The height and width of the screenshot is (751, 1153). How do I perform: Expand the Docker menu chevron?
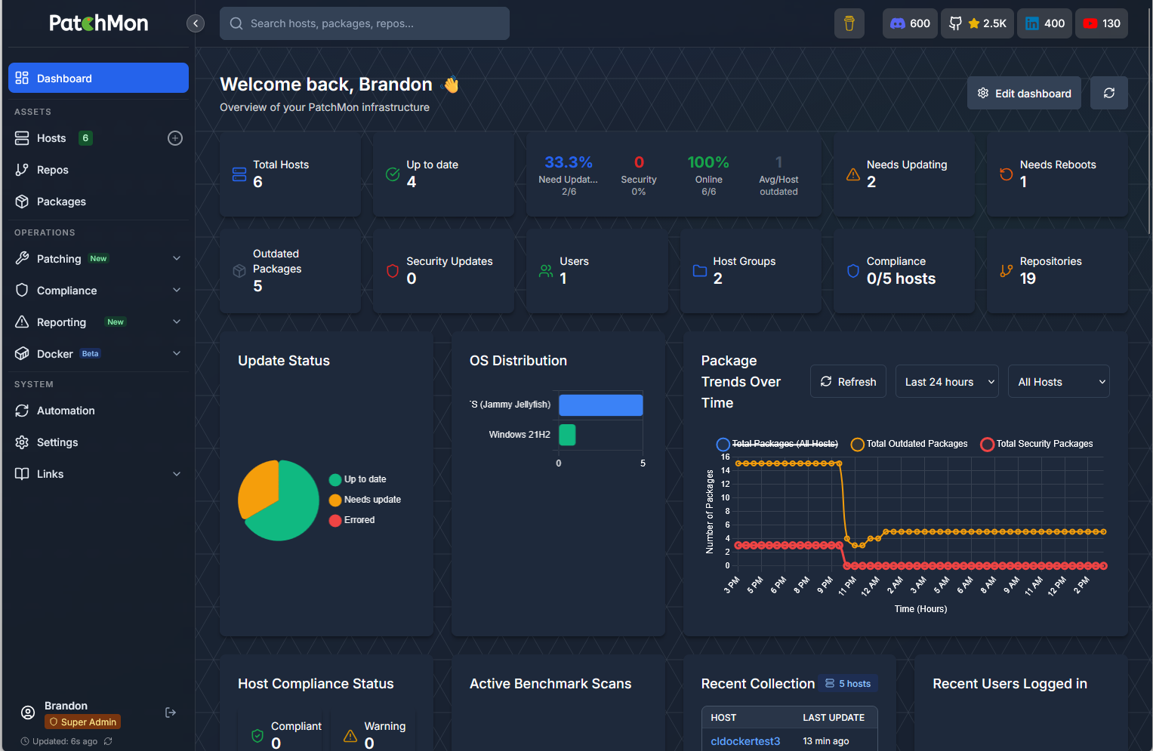coord(177,353)
